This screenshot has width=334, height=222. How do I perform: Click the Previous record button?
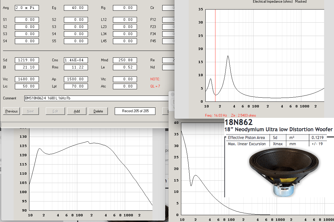coord(12,111)
